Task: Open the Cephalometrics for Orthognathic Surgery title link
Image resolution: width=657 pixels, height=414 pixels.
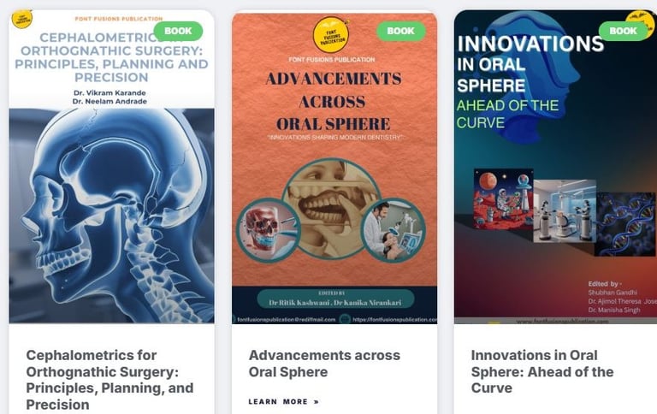Action: [109, 380]
